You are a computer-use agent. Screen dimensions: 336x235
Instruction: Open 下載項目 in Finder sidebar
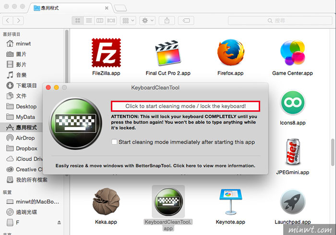click(x=22, y=86)
